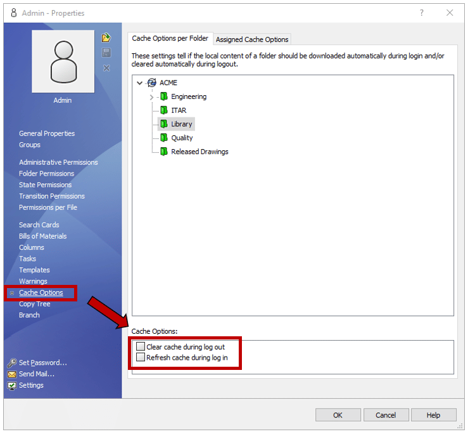Screen dimensions: 468x434
Task: Click the Released Drawings folder icon
Action: (x=164, y=152)
